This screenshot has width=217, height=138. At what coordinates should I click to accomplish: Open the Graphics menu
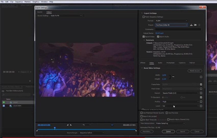(x=36, y=2)
